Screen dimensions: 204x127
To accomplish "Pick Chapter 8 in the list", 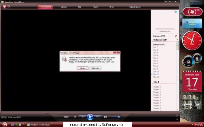I will (x=157, y=106).
